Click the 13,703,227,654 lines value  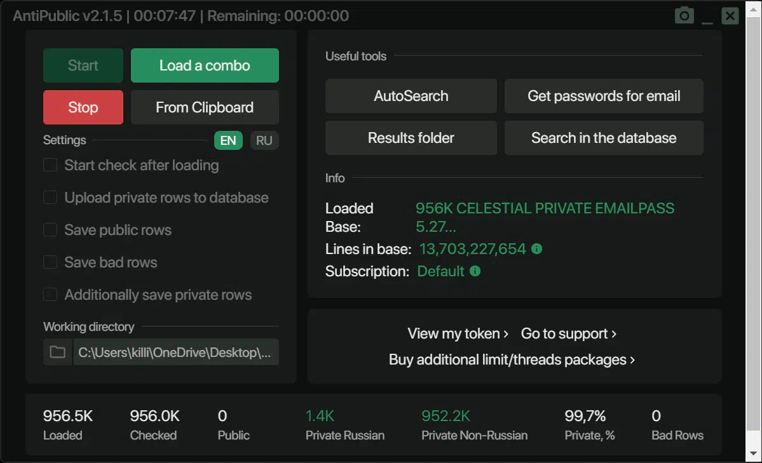pyautogui.click(x=472, y=249)
